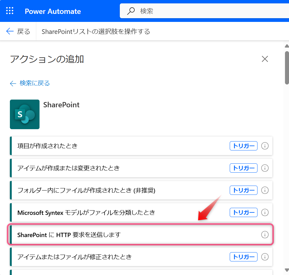Go back with the 戻る button
The width and height of the screenshot is (289, 275).
tap(18, 31)
